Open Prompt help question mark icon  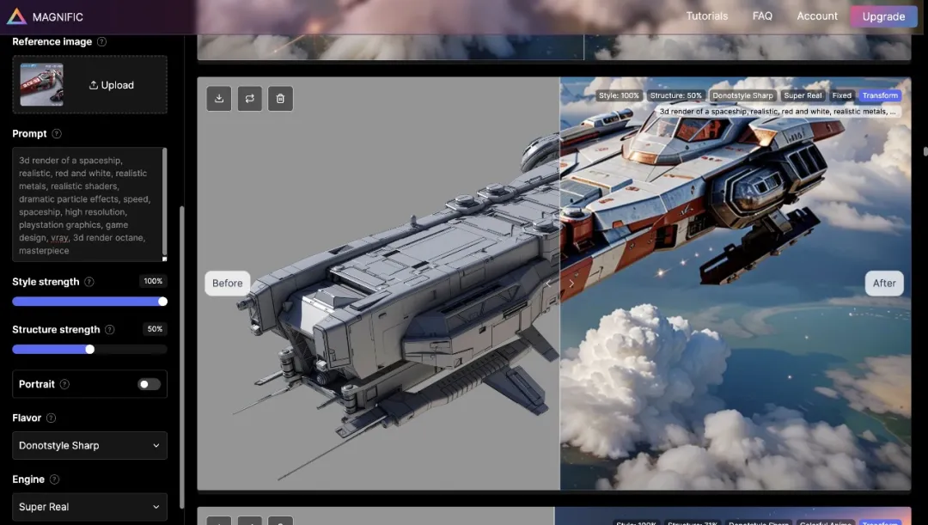pos(56,134)
